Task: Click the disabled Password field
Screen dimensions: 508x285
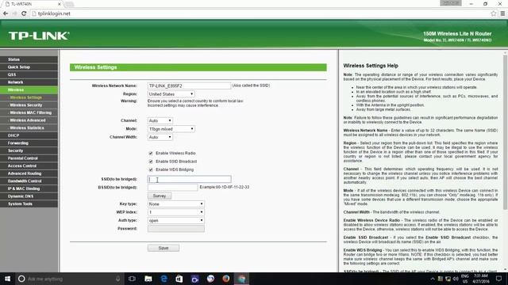Action: coord(176,229)
